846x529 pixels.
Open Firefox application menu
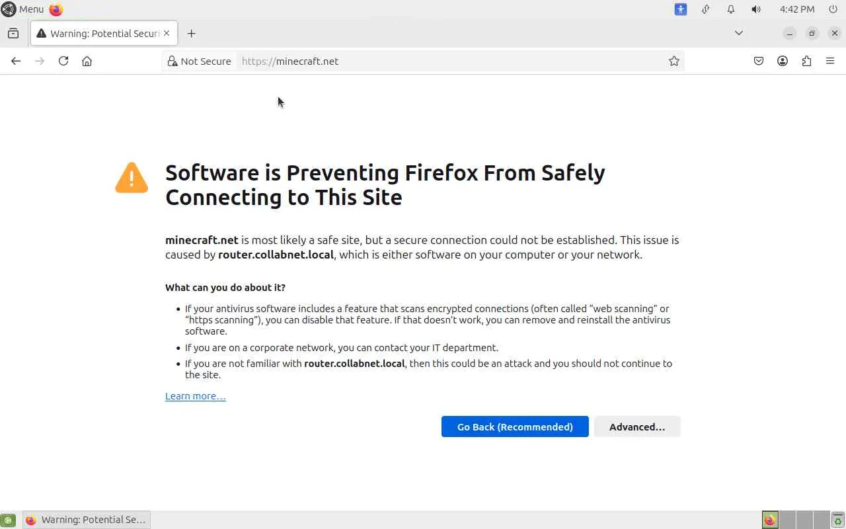pos(830,61)
